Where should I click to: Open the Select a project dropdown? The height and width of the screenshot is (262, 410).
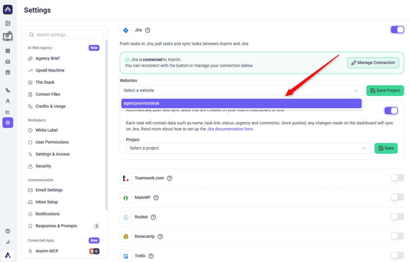(x=248, y=148)
